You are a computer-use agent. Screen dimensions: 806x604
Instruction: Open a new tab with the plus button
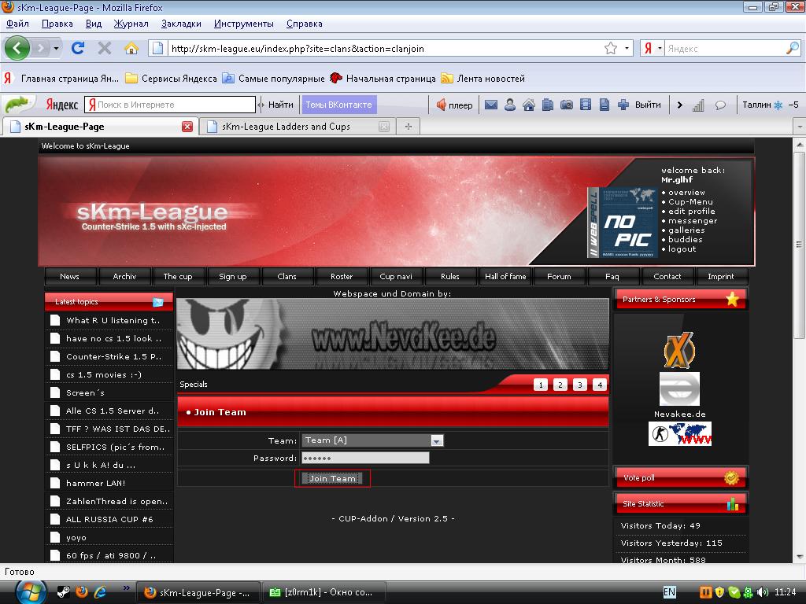point(409,127)
